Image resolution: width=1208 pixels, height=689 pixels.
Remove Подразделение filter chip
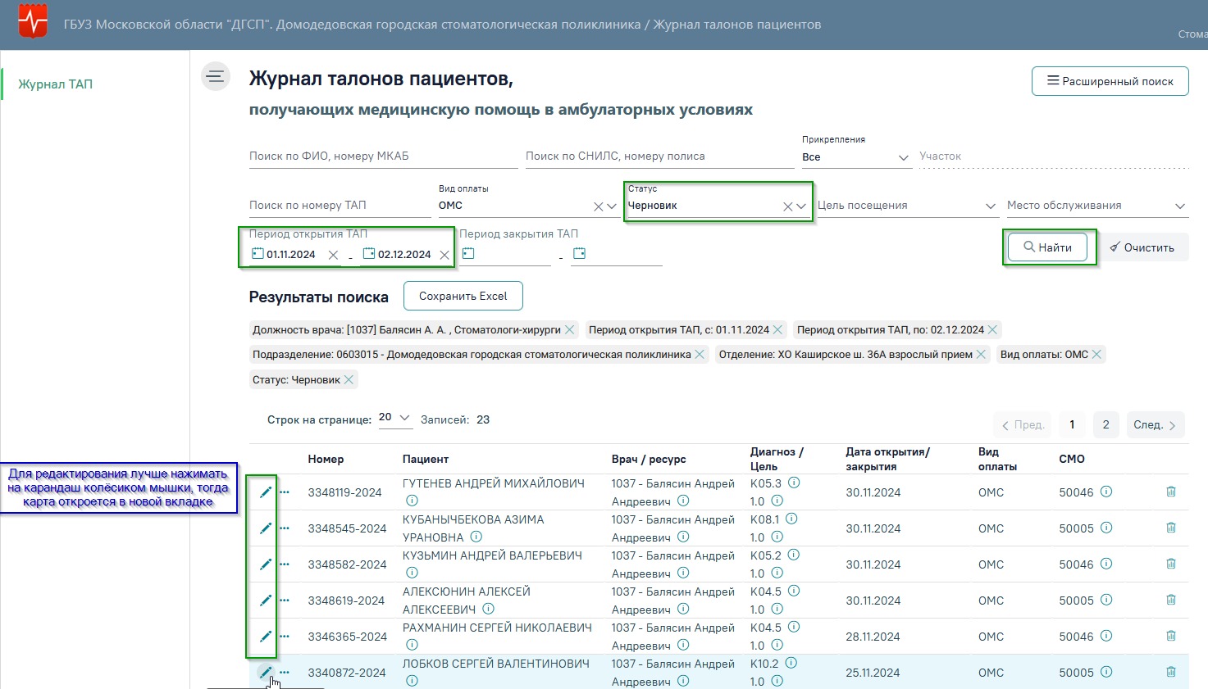pos(700,354)
